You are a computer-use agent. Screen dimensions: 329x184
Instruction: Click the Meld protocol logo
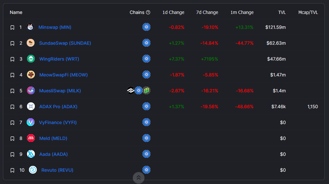click(x=31, y=138)
